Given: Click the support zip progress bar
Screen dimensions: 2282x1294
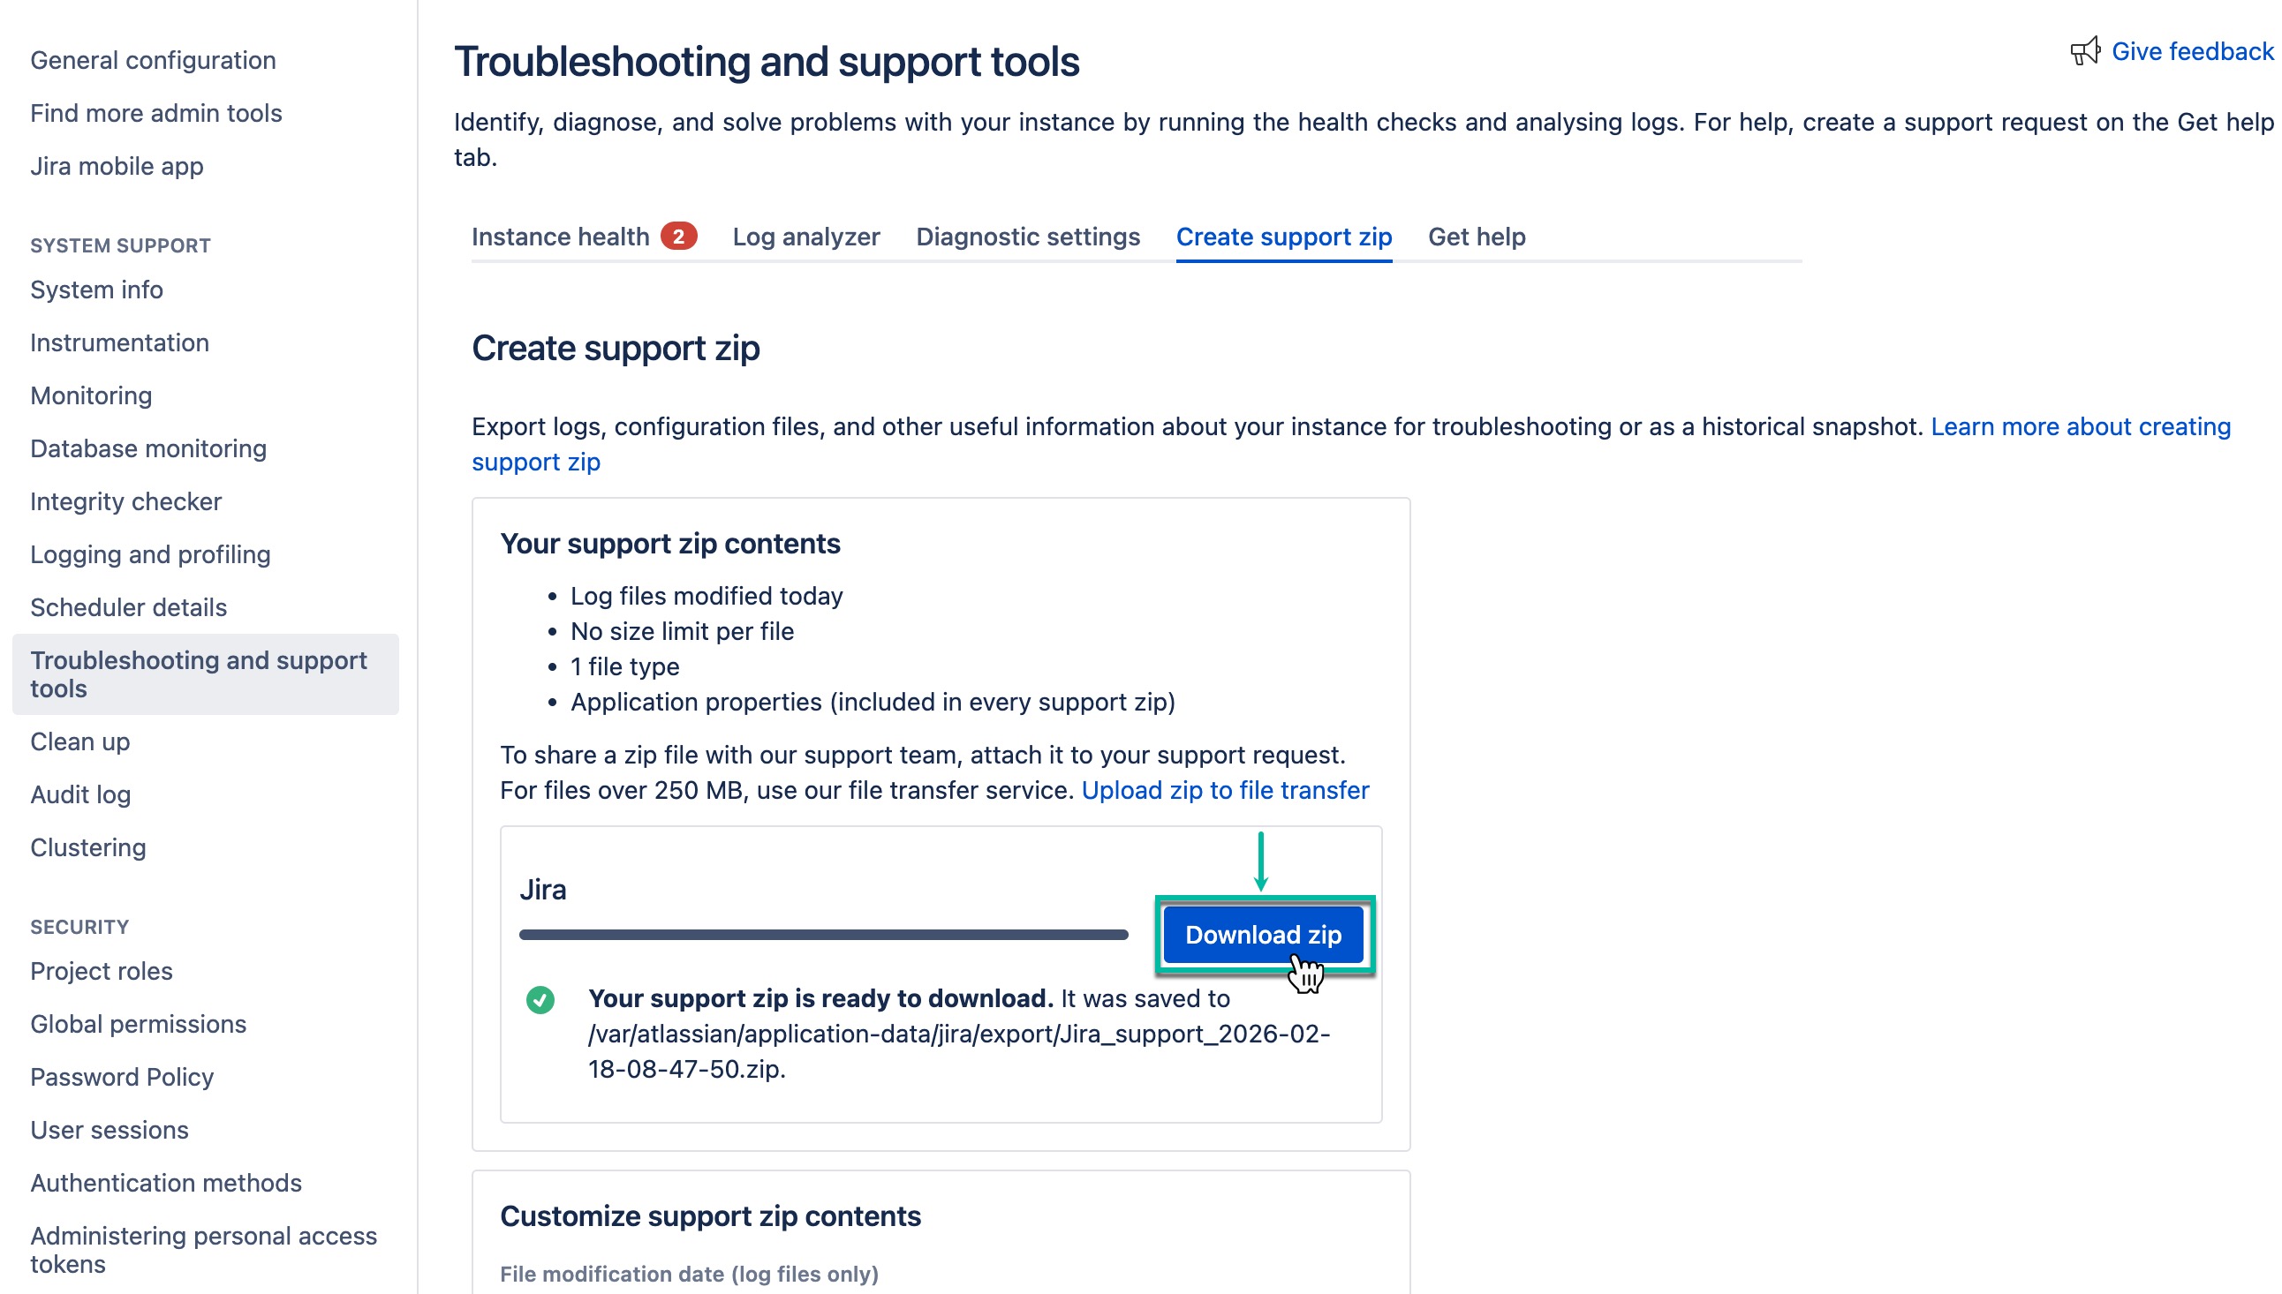Looking at the screenshot, I should click(x=822, y=934).
